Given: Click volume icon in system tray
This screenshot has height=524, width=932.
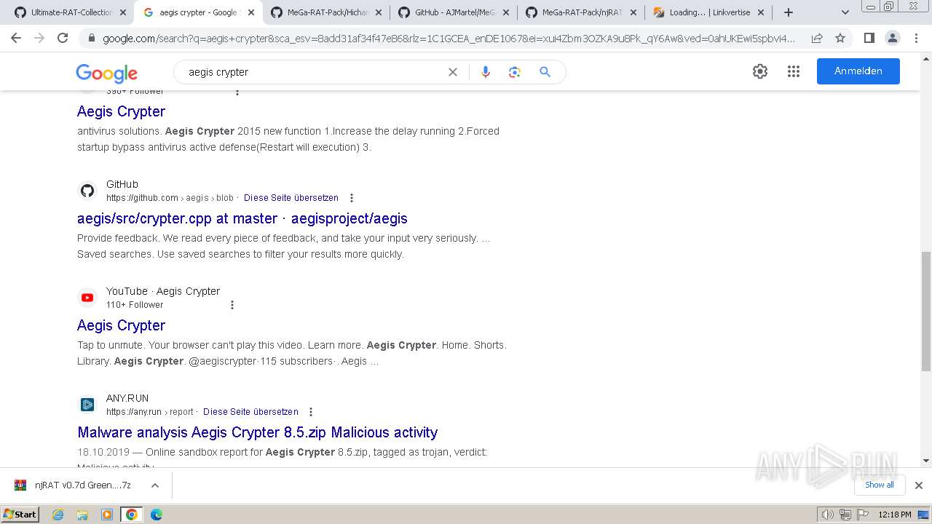Looking at the screenshot, I should tap(828, 515).
